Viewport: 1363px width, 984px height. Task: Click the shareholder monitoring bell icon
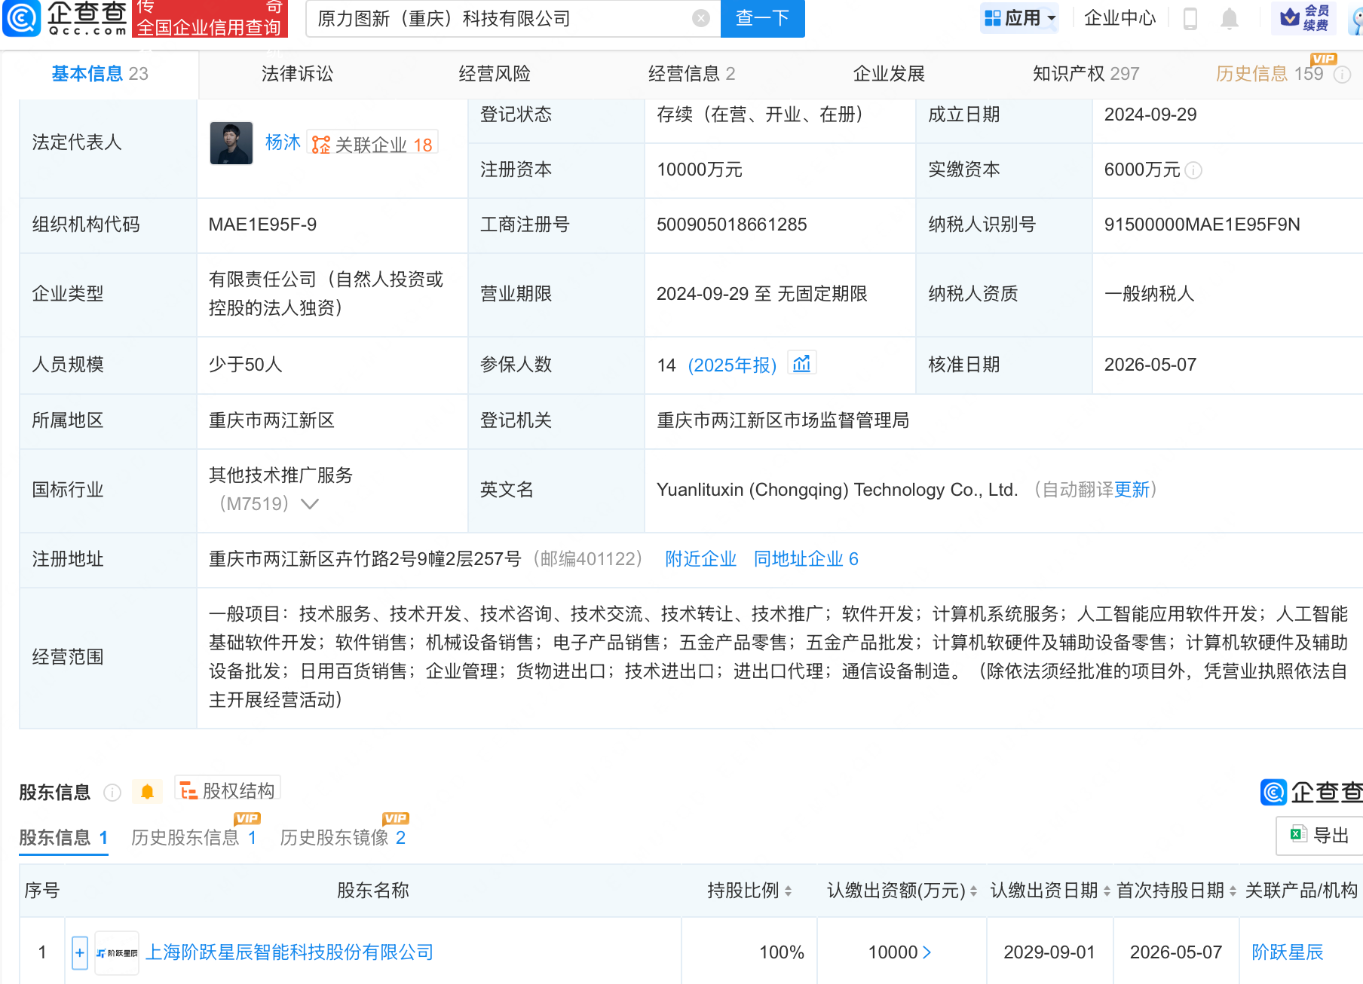[x=147, y=792]
